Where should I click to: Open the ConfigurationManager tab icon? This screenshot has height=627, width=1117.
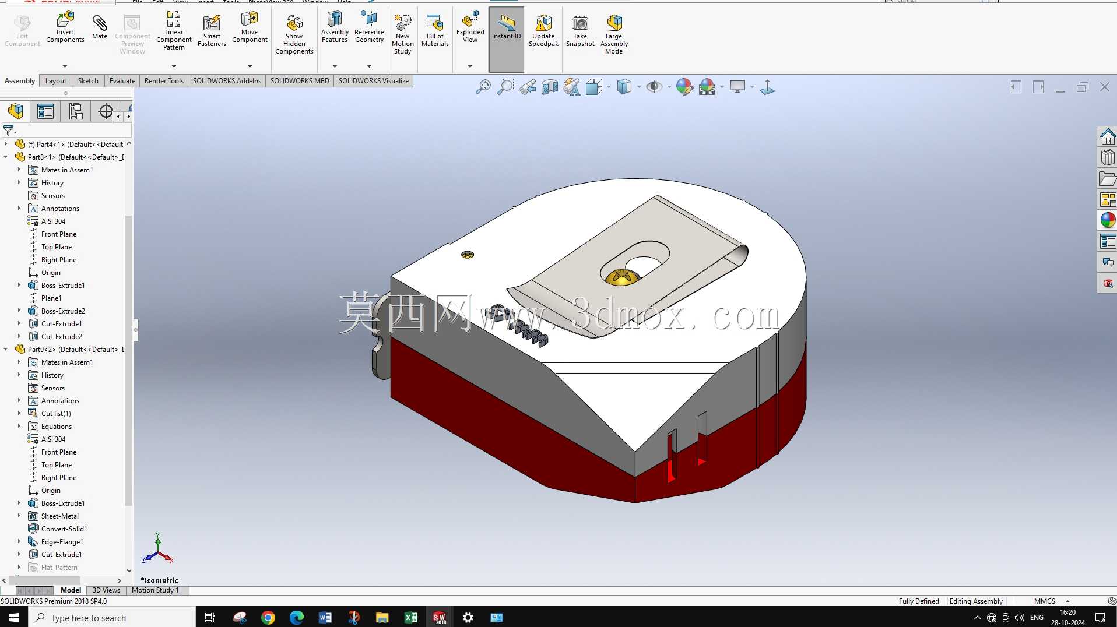point(76,111)
